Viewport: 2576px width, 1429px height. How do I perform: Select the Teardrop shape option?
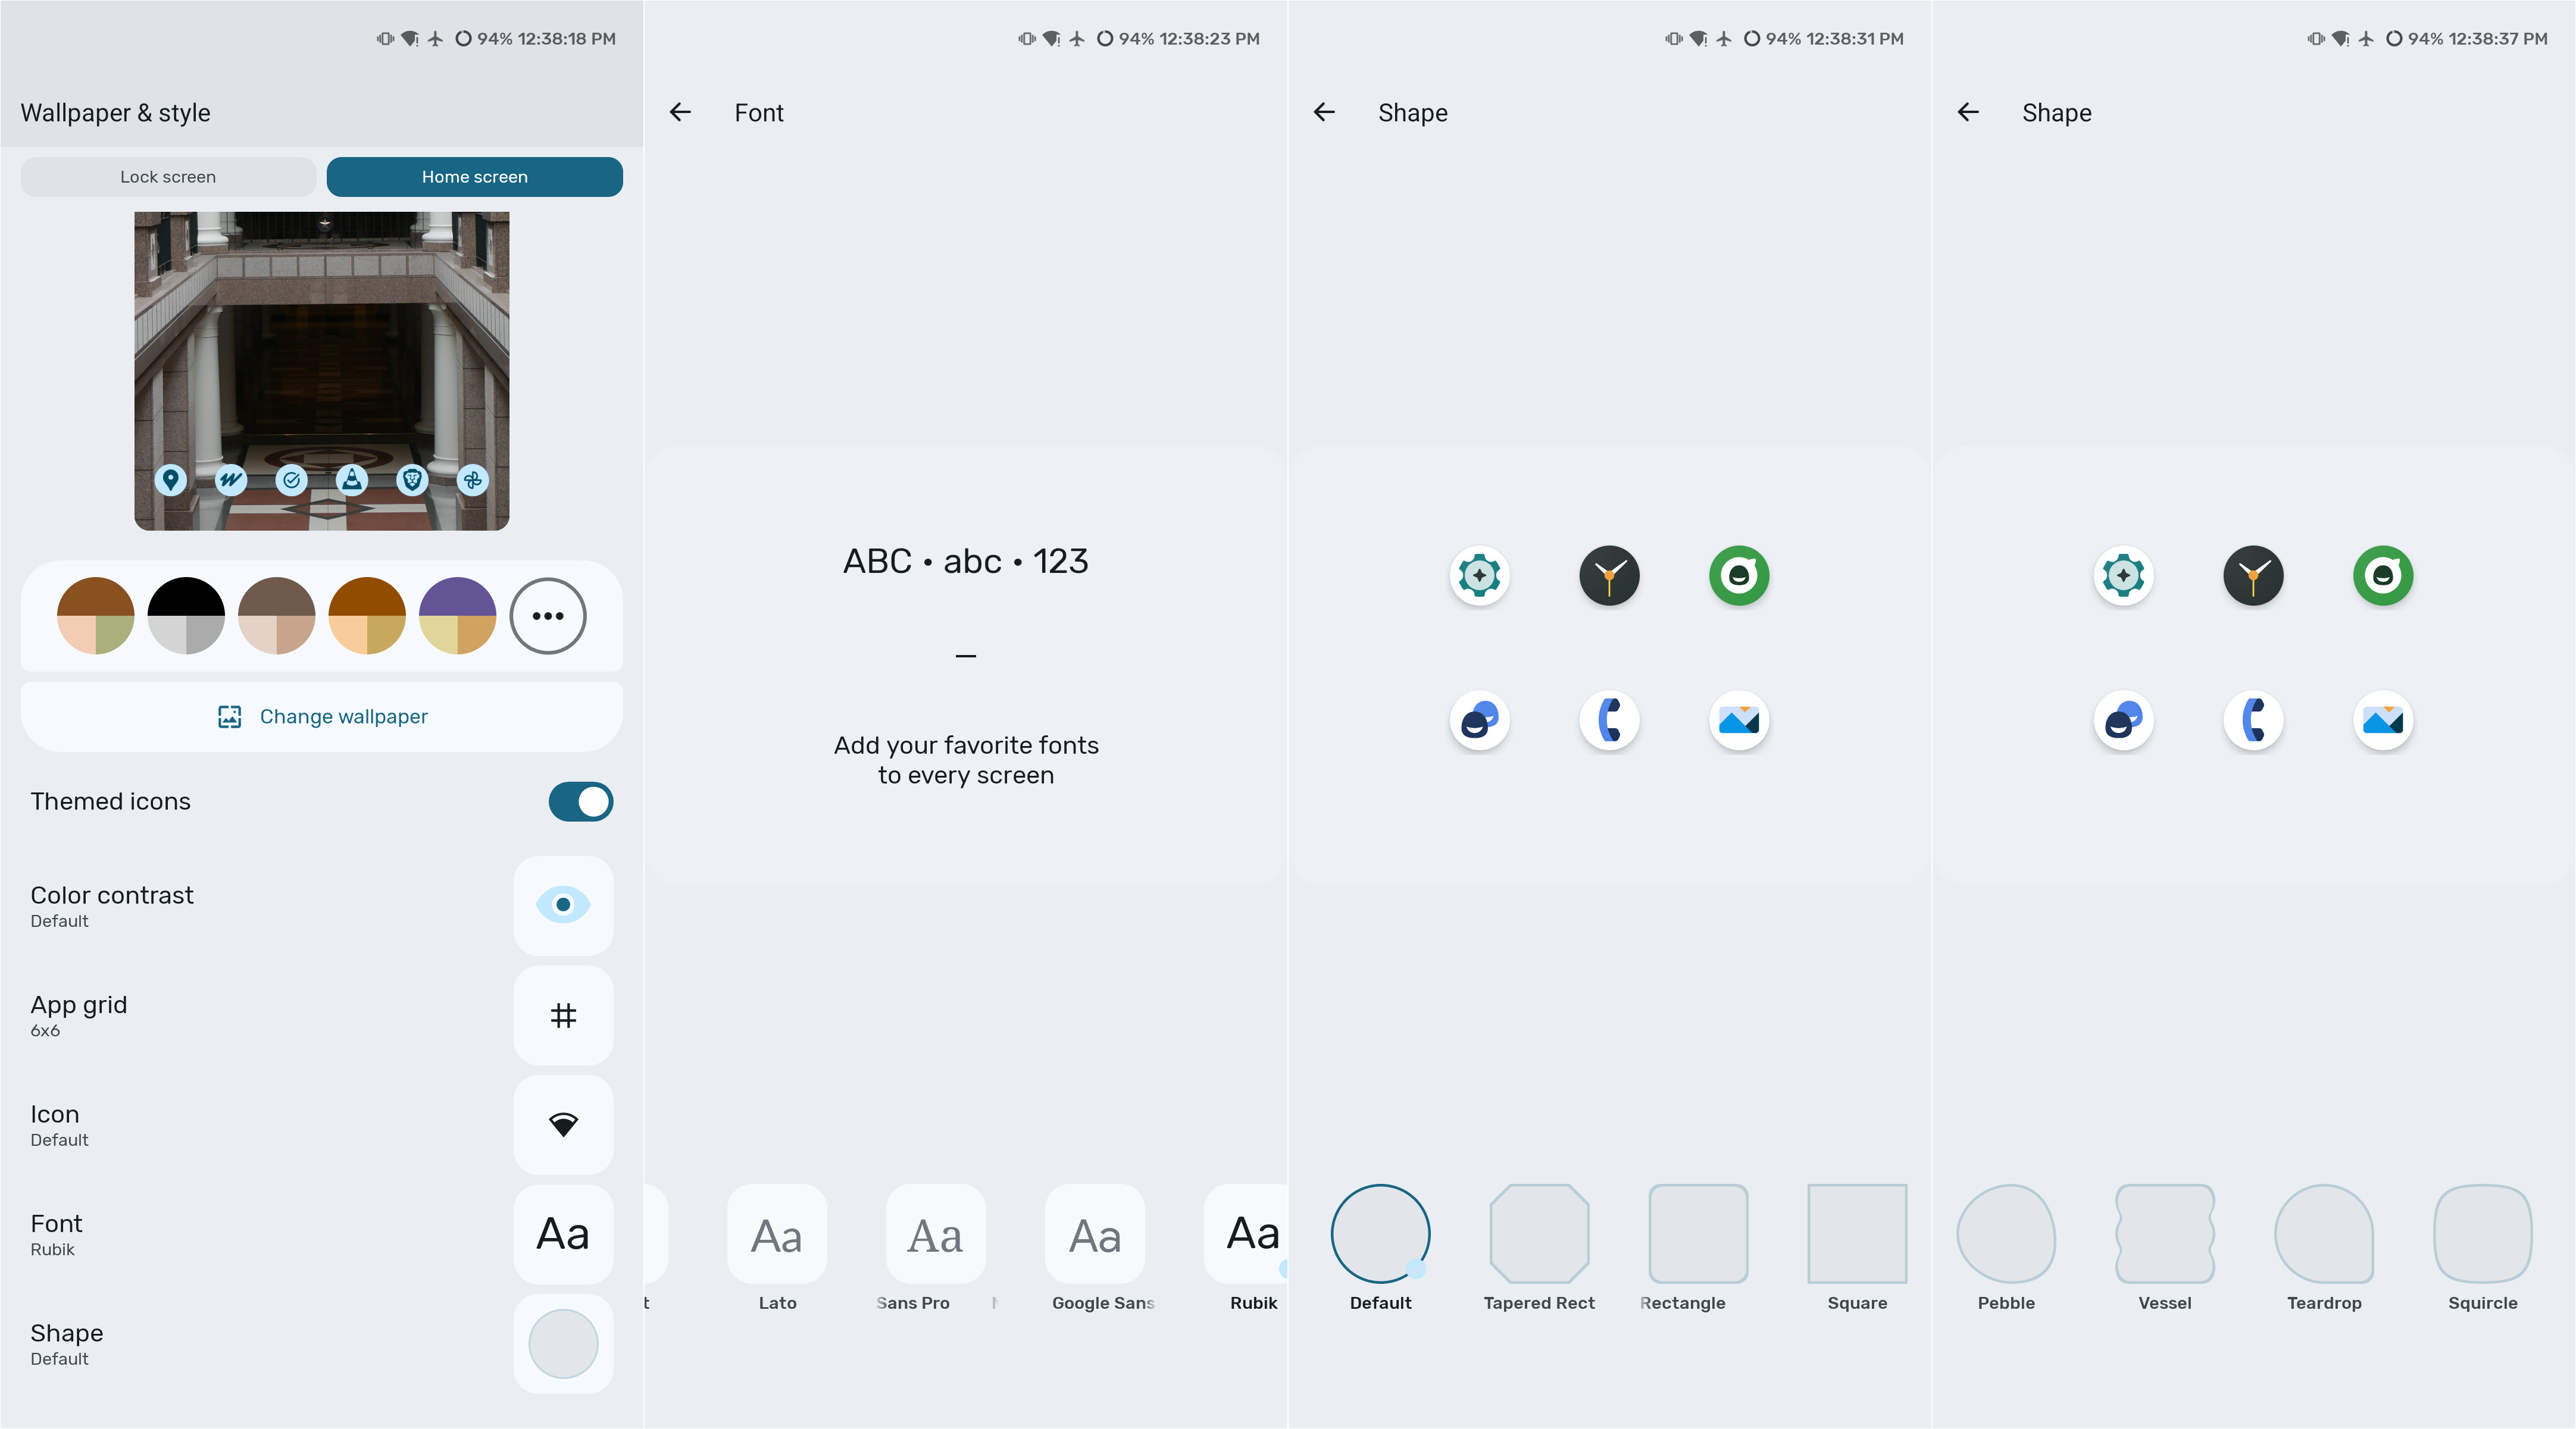(x=2323, y=1234)
